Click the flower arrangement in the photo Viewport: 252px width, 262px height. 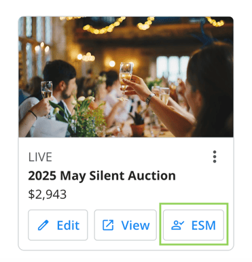point(79,116)
